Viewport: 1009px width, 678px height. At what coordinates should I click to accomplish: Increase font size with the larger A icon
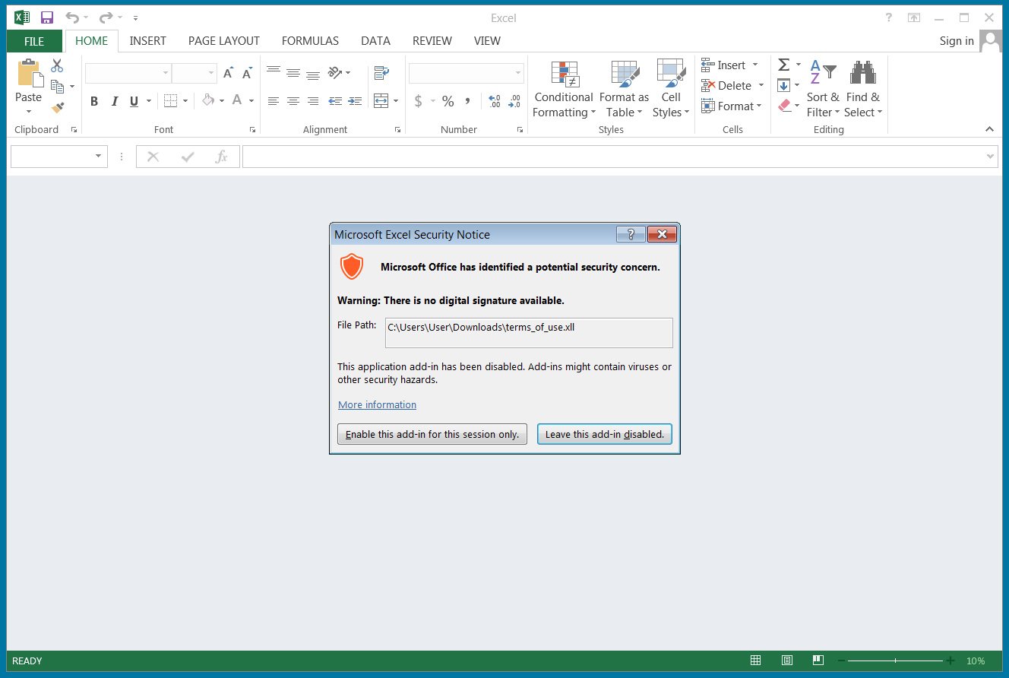coord(229,74)
